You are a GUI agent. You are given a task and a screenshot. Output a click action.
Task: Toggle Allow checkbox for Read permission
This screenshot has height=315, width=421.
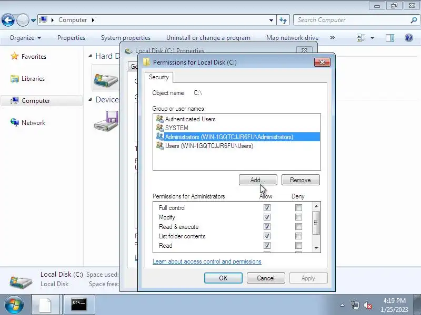pyautogui.click(x=267, y=246)
